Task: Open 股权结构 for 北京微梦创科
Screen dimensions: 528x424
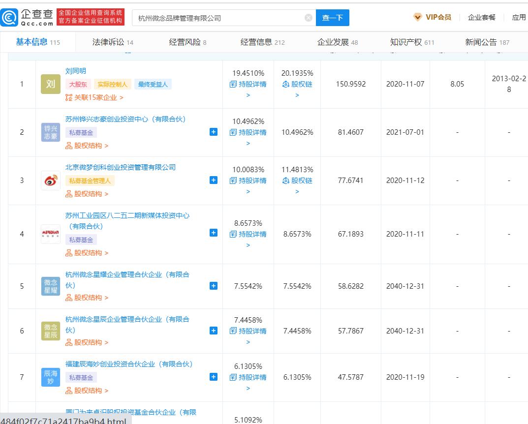Action: click(x=87, y=194)
